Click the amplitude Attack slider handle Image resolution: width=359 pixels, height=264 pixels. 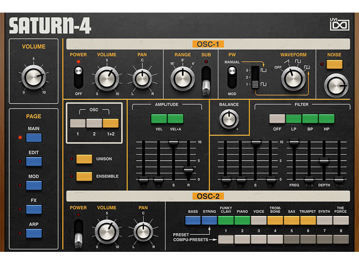click(x=144, y=179)
